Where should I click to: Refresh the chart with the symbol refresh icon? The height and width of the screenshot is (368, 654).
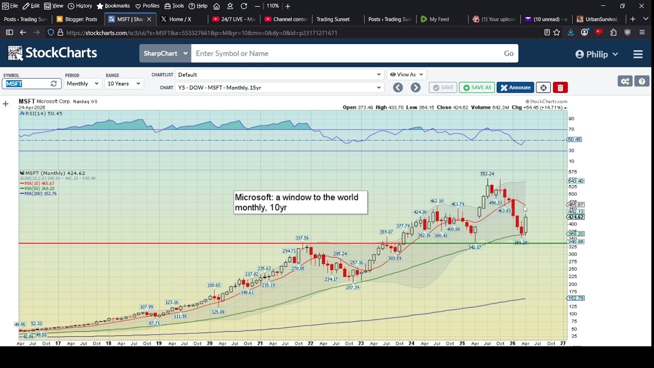click(x=54, y=83)
